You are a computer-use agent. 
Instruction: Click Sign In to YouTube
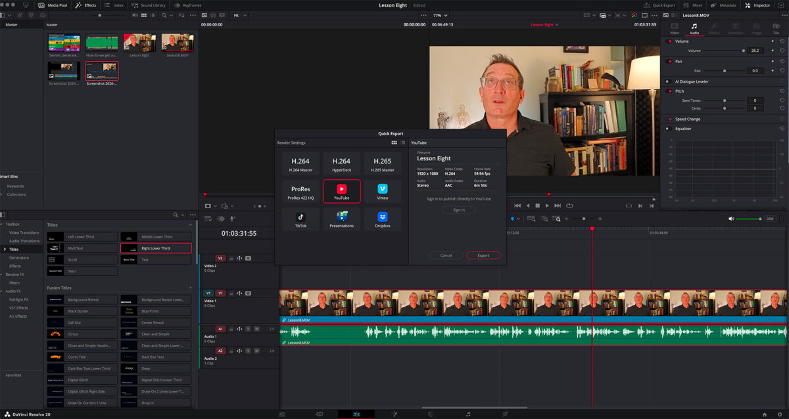click(x=458, y=210)
